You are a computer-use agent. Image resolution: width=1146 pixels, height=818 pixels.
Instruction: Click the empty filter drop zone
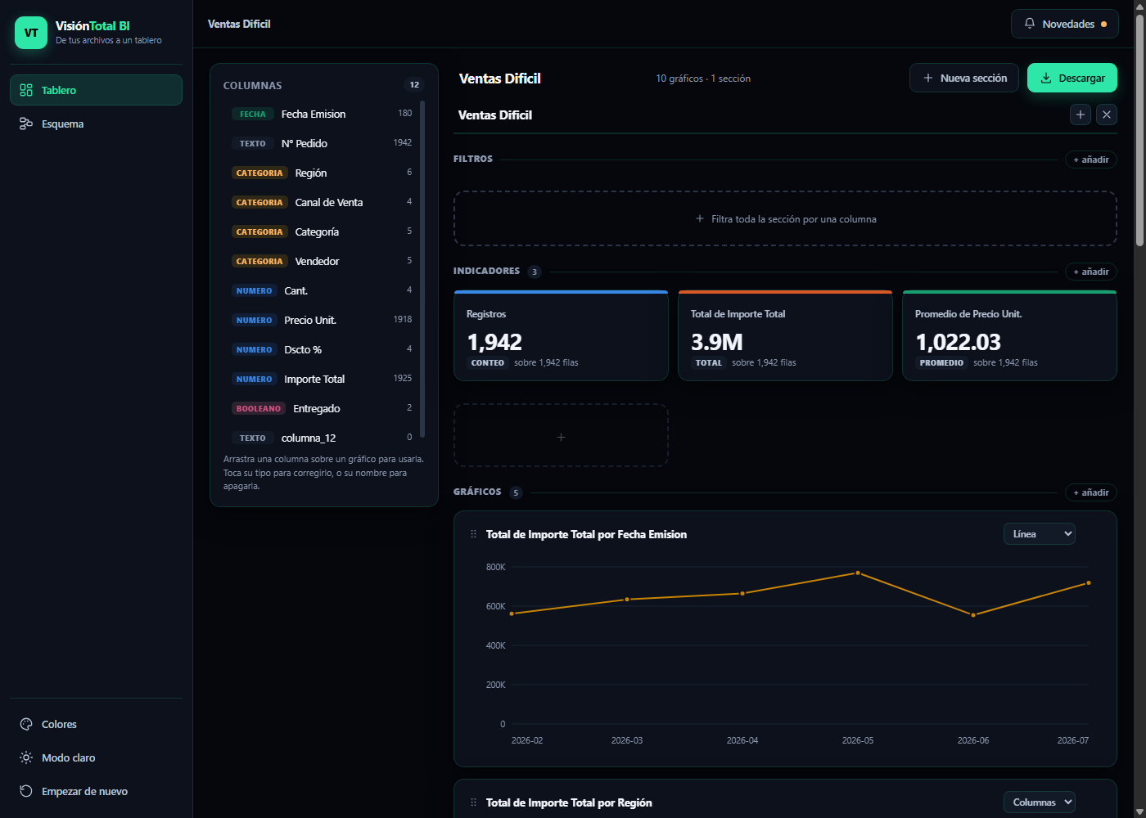point(785,218)
